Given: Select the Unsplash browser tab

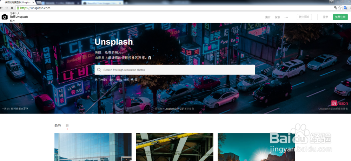Looking at the screenshot, I should pos(18,2).
